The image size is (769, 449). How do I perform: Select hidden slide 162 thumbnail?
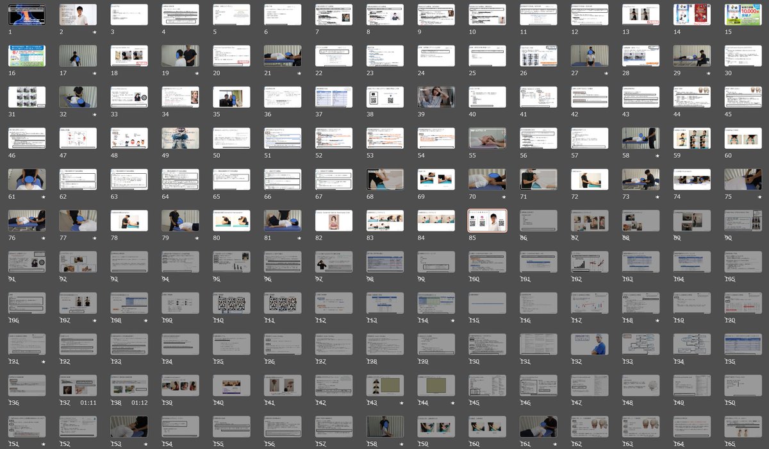[590, 426]
